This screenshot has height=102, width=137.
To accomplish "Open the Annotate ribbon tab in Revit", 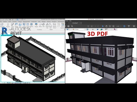I will [14, 22].
